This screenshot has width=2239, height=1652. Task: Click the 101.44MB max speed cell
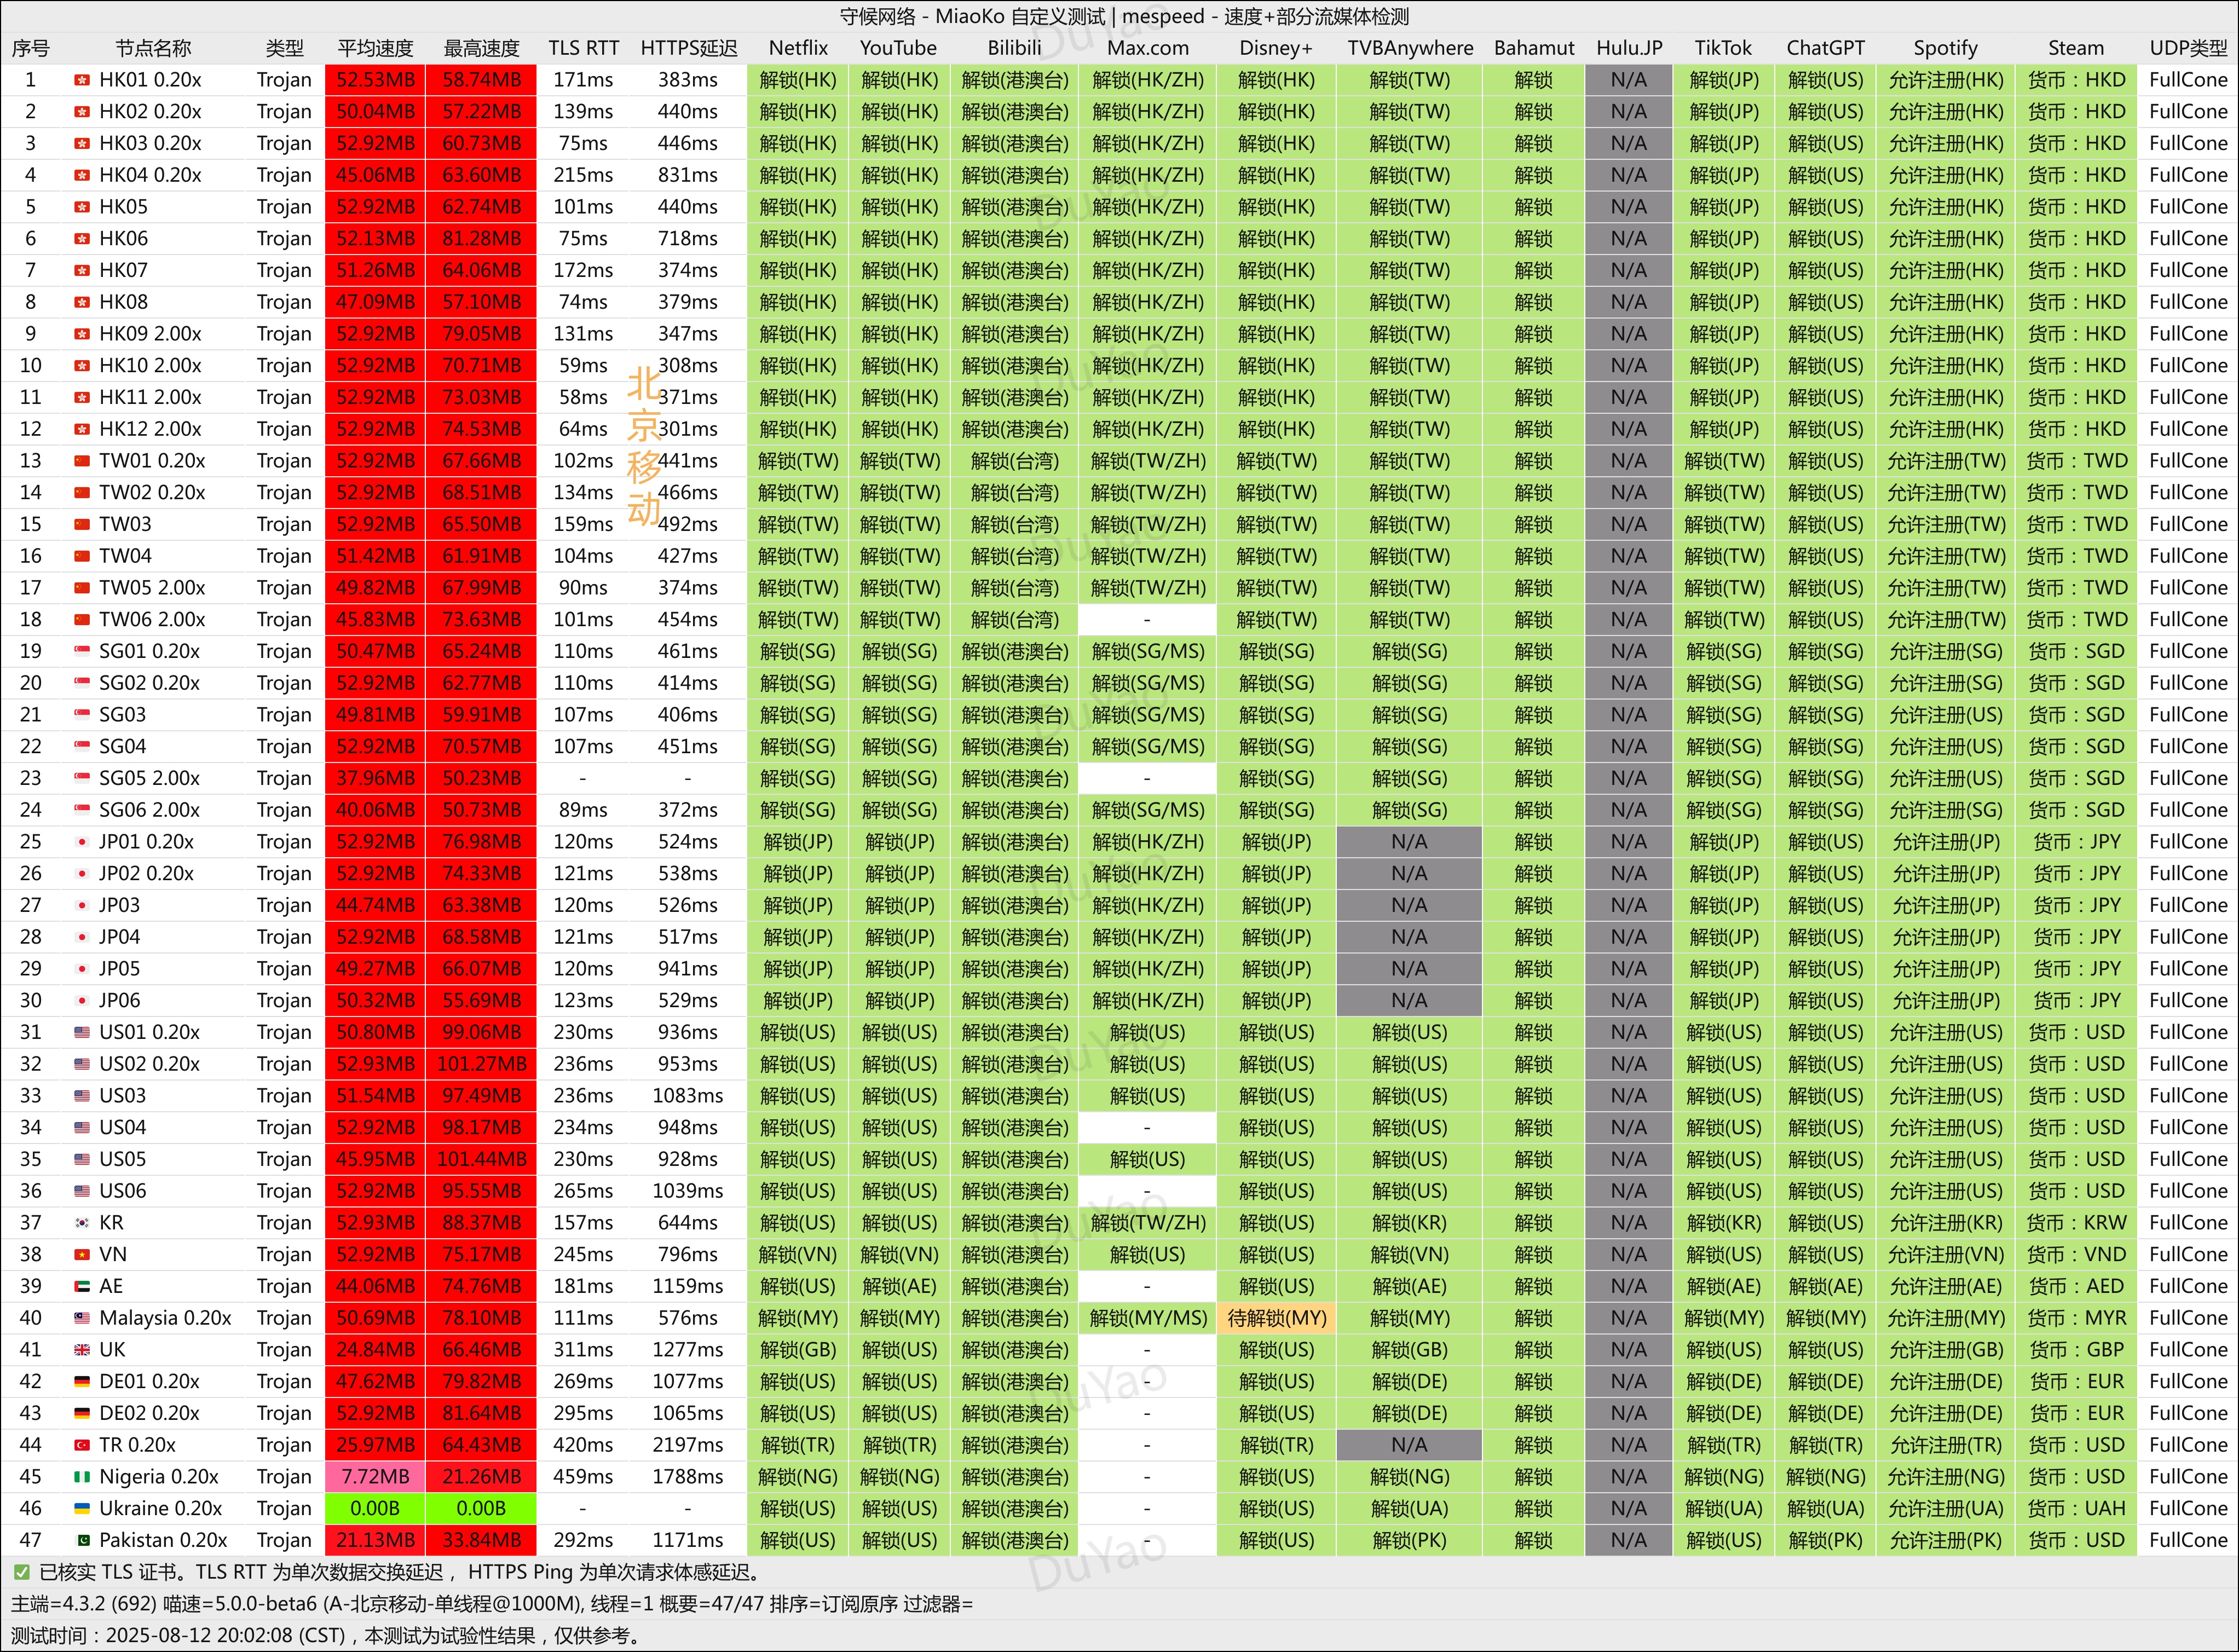pos(481,1159)
